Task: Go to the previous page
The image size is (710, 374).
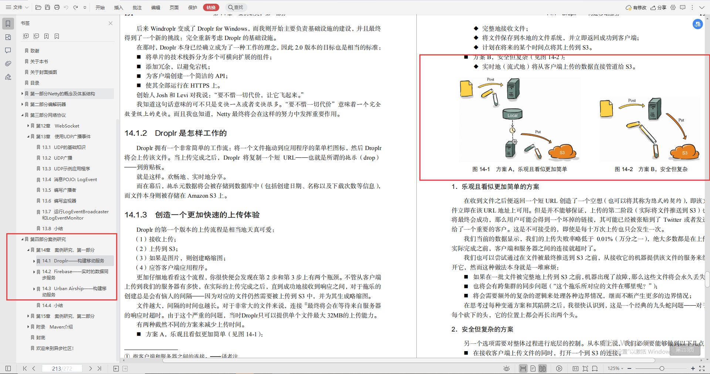Action: [x=34, y=368]
